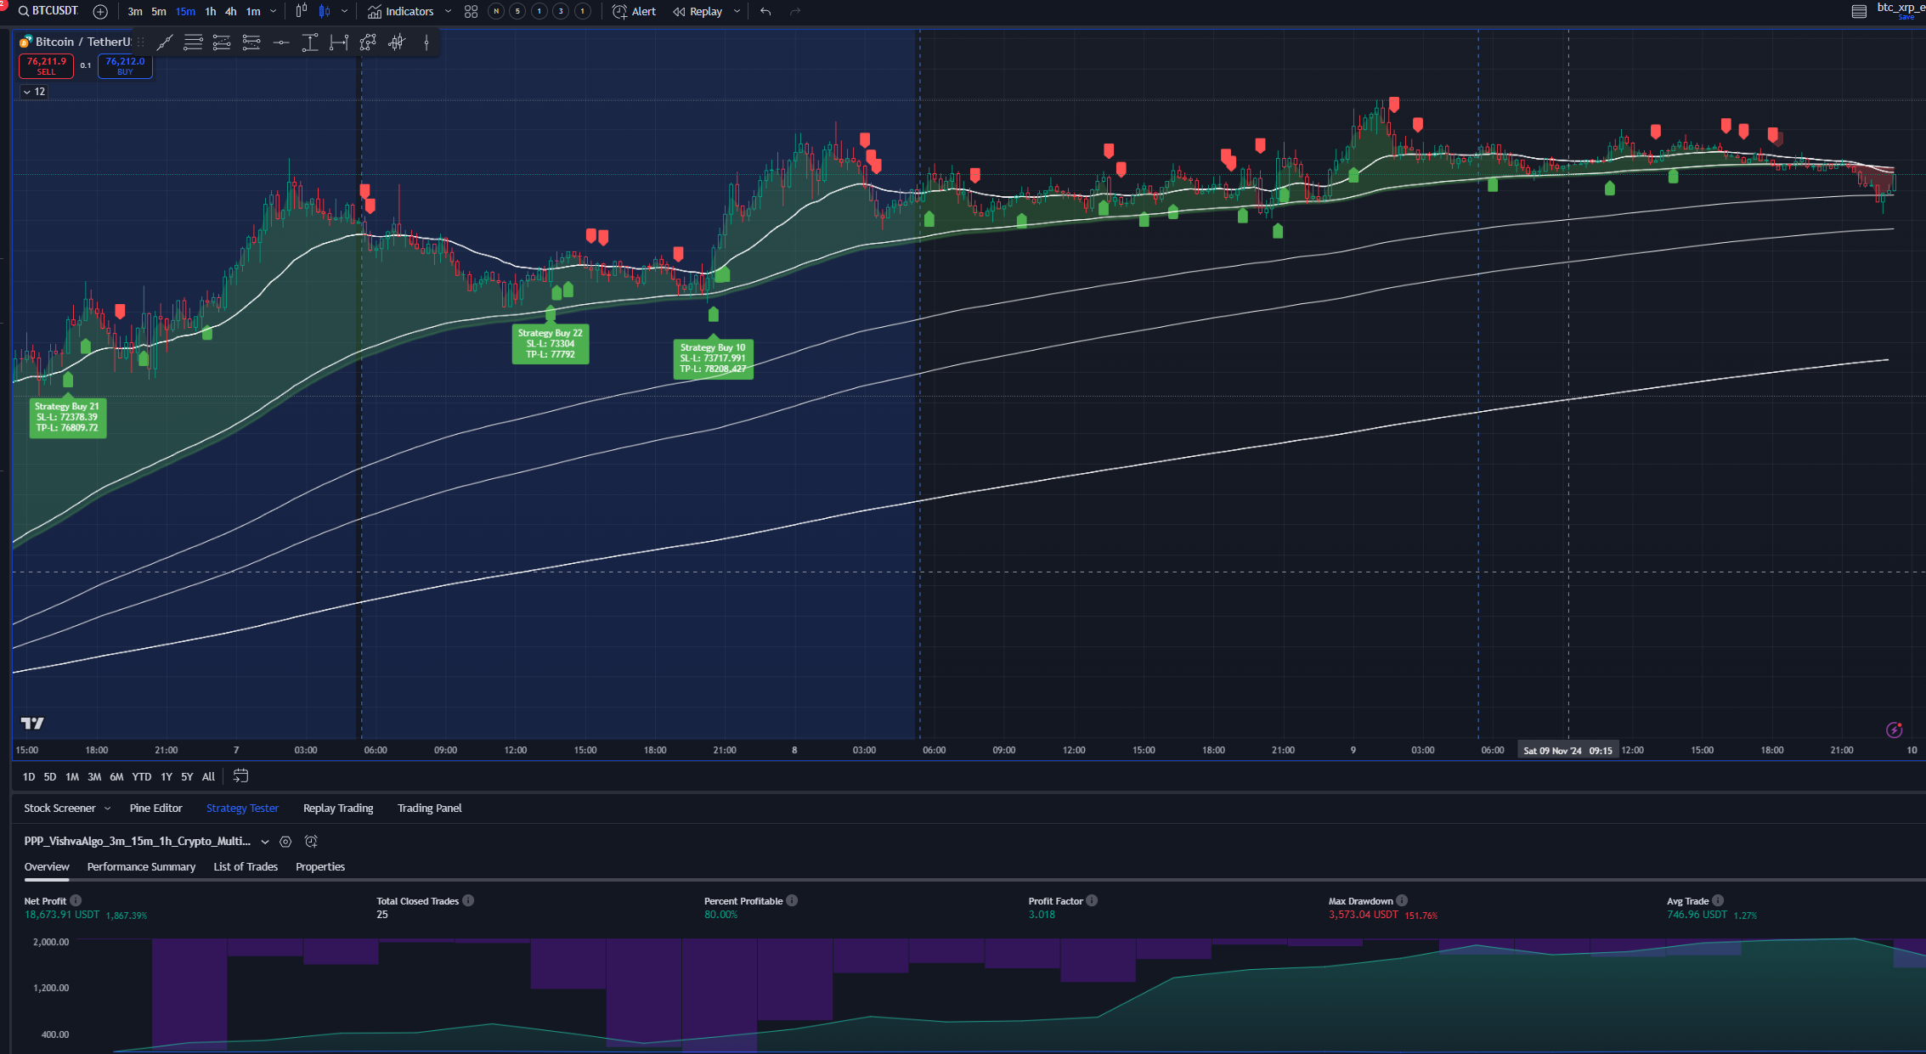Click the BUY price button
Screen dimensions: 1926x1054
pyautogui.click(x=125, y=66)
